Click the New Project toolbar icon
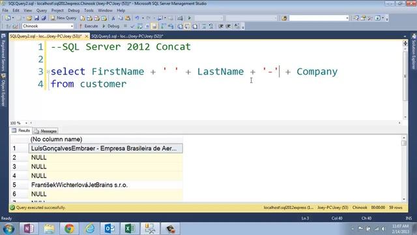Screen dimensions: 417x235 coord(8,18)
